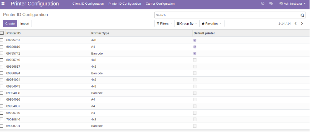This screenshot has height=132, width=311.
Task: Open record 69954038
Action: 13,93
